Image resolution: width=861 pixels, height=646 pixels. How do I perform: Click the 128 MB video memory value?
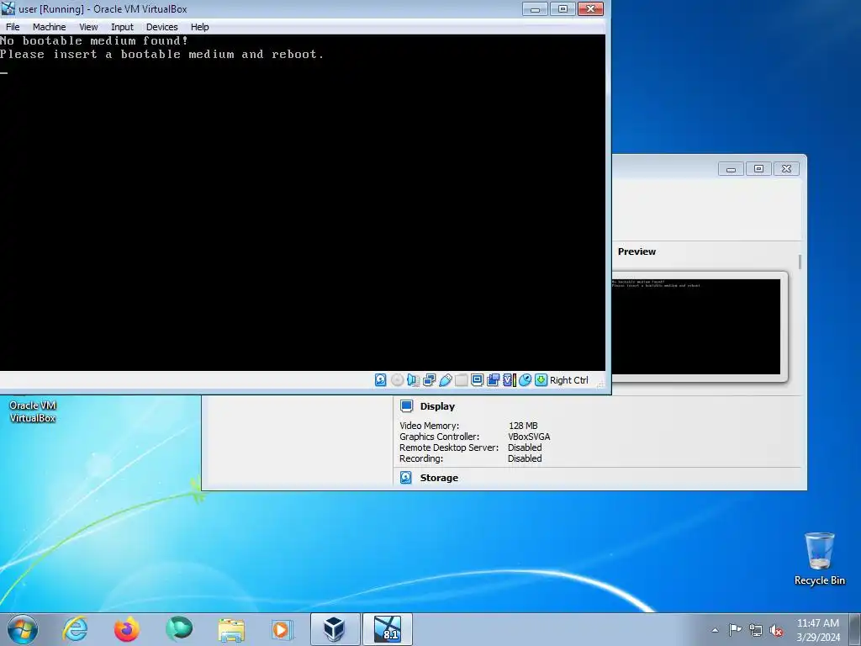(523, 426)
